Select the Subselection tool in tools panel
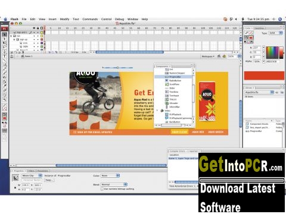Image resolution: width=286 pixels, height=214 pixels. pyautogui.click(x=4, y=39)
